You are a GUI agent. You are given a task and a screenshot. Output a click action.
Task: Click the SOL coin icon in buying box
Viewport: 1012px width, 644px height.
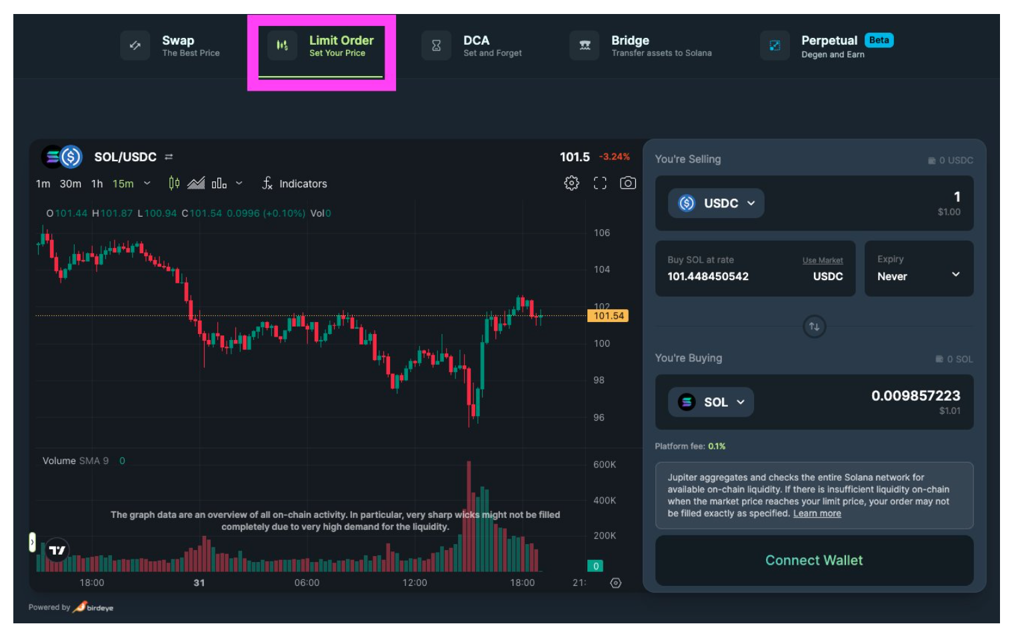tap(687, 402)
